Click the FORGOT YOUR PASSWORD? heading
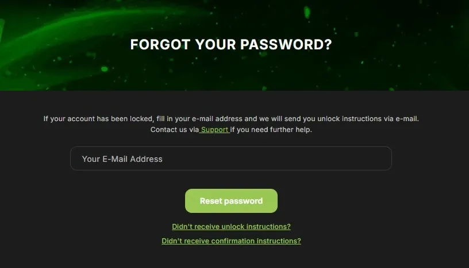 tap(231, 45)
